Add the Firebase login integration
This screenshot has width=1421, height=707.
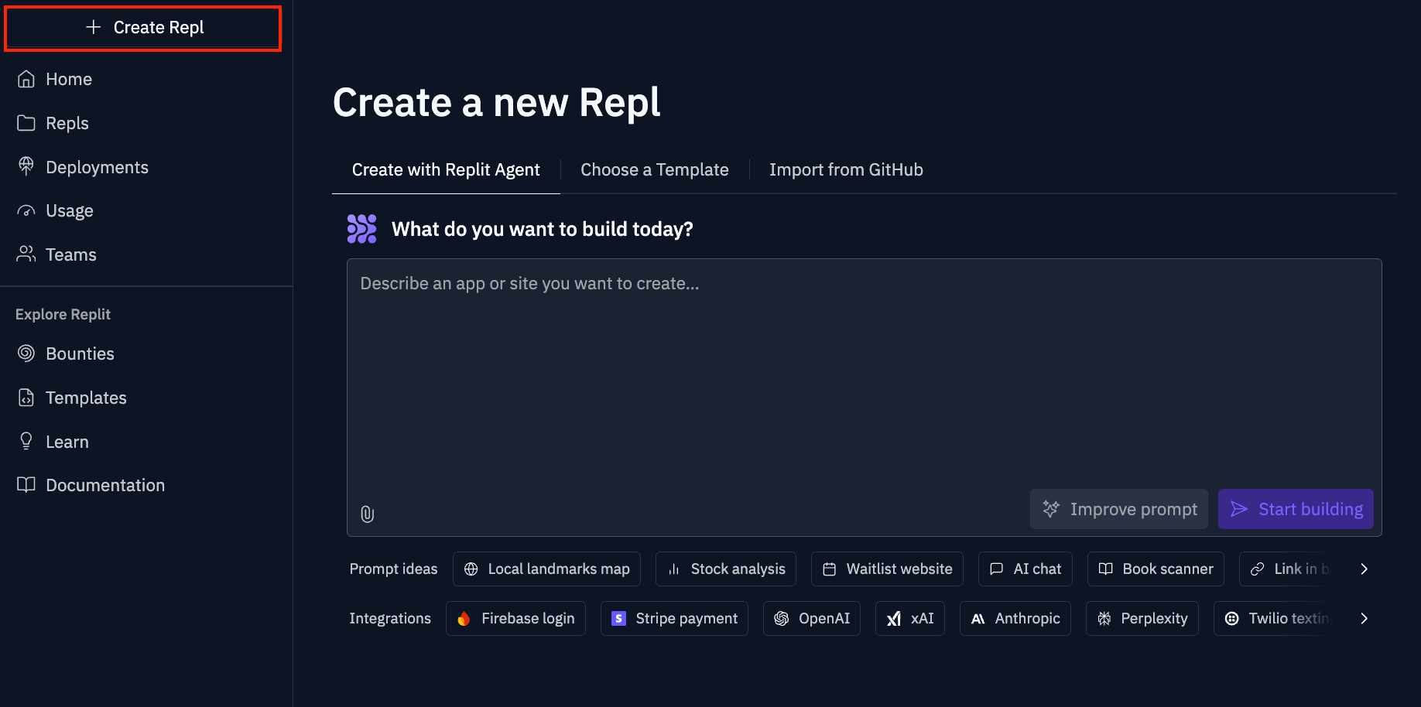515,618
